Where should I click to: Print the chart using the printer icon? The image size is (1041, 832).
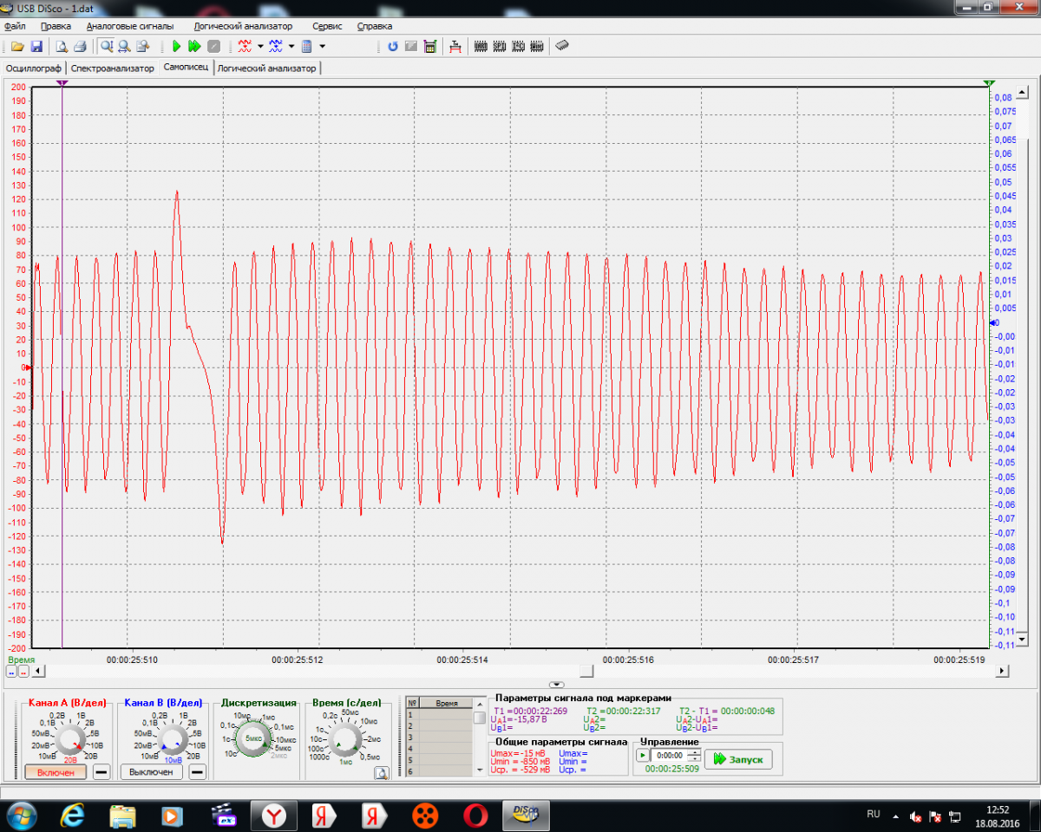(80, 46)
